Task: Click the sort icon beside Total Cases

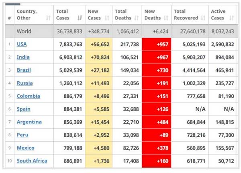Action: coord(79,18)
